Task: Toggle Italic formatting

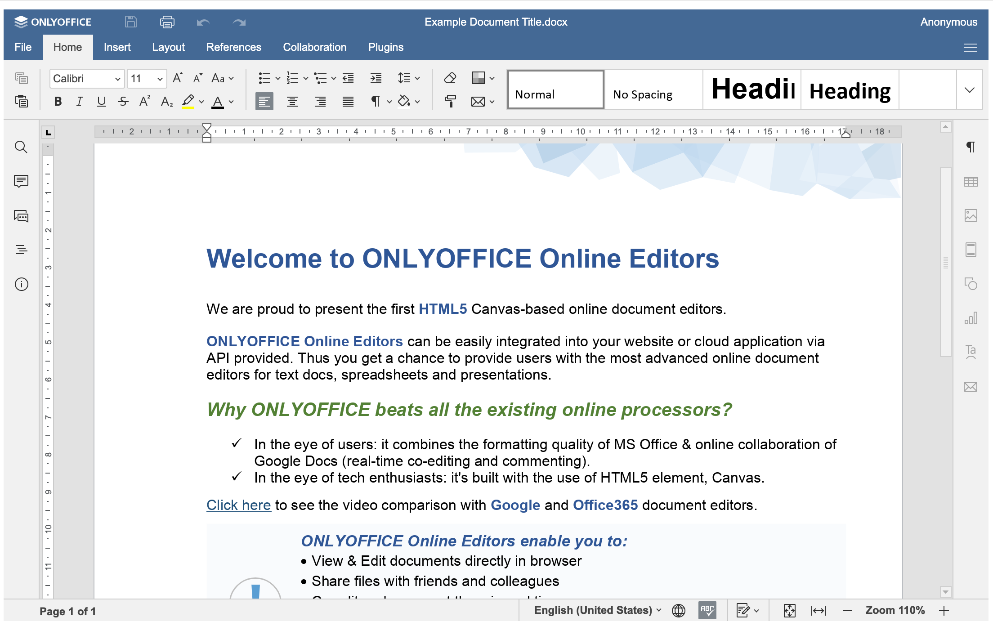Action: tap(79, 102)
